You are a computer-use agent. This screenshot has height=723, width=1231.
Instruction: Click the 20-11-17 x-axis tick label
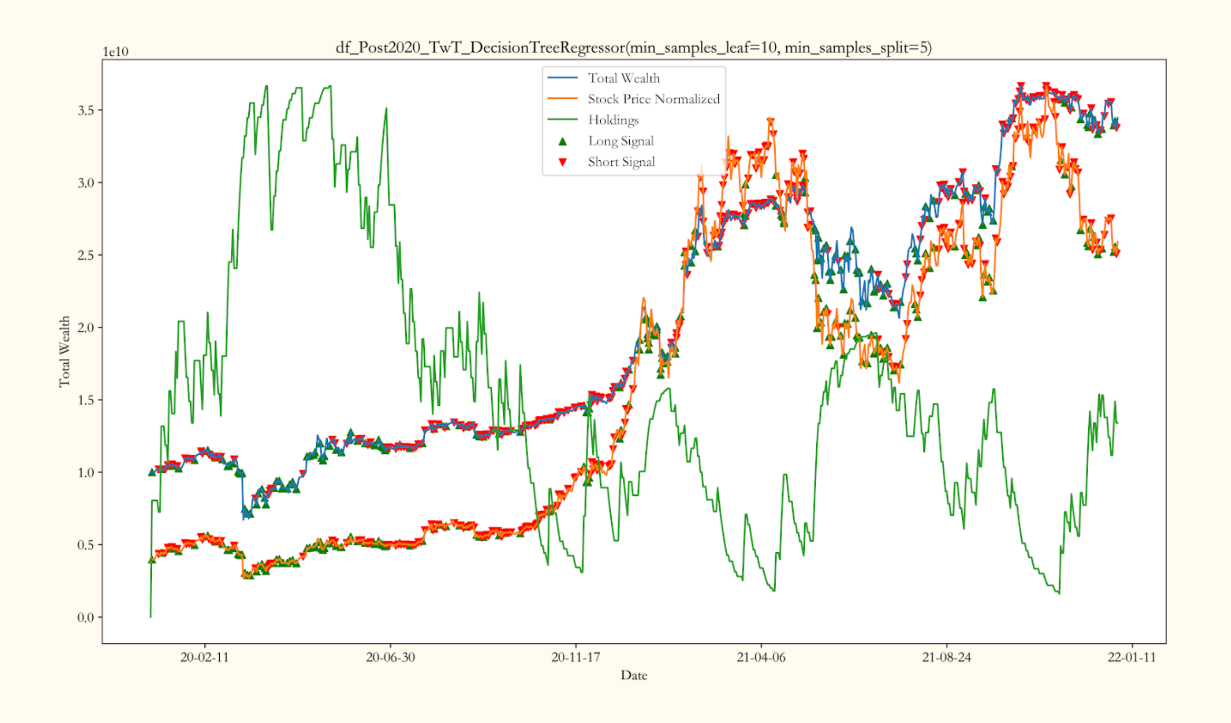click(575, 657)
